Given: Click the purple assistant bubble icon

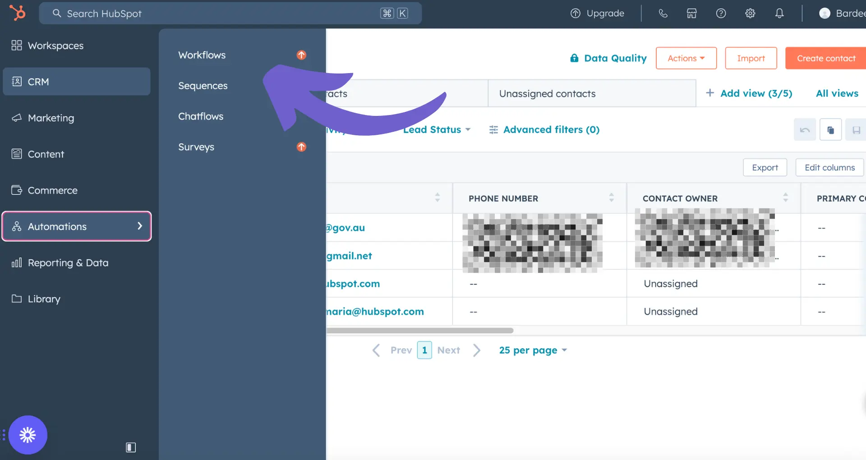Looking at the screenshot, I should [28, 435].
